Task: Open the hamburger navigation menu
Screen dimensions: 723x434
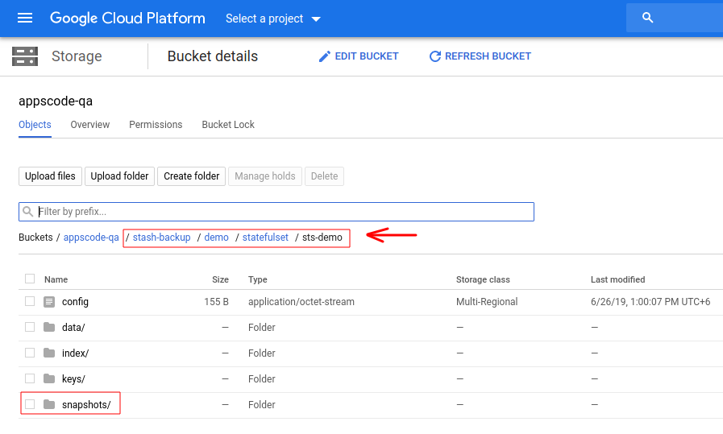Action: (x=25, y=18)
